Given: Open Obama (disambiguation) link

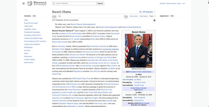Looking at the screenshot, I should (131, 27).
